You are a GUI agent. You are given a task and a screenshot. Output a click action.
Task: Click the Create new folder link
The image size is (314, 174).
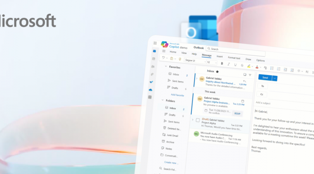click(171, 163)
